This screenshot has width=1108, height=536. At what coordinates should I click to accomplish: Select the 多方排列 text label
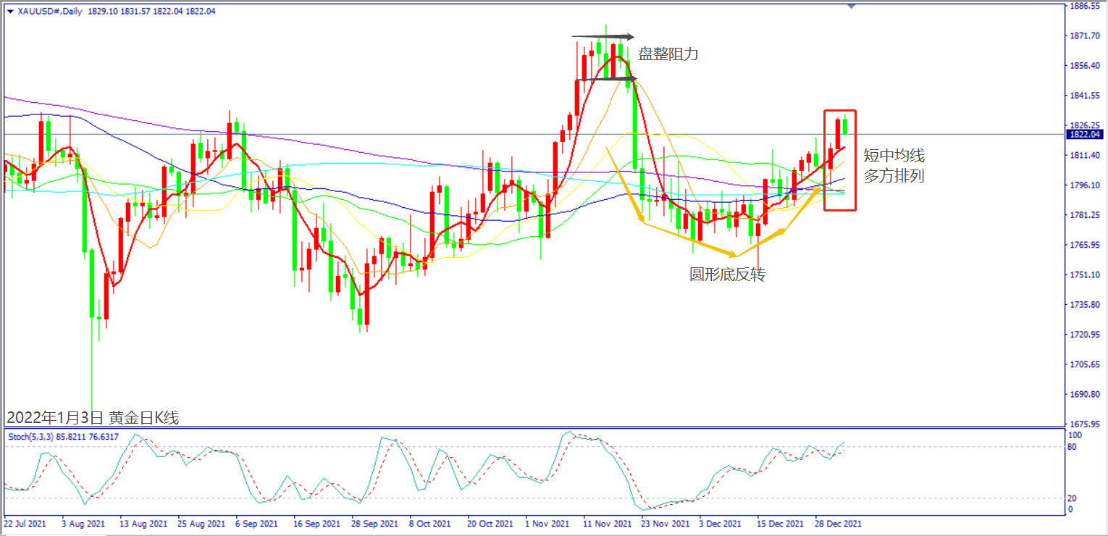pyautogui.click(x=894, y=175)
